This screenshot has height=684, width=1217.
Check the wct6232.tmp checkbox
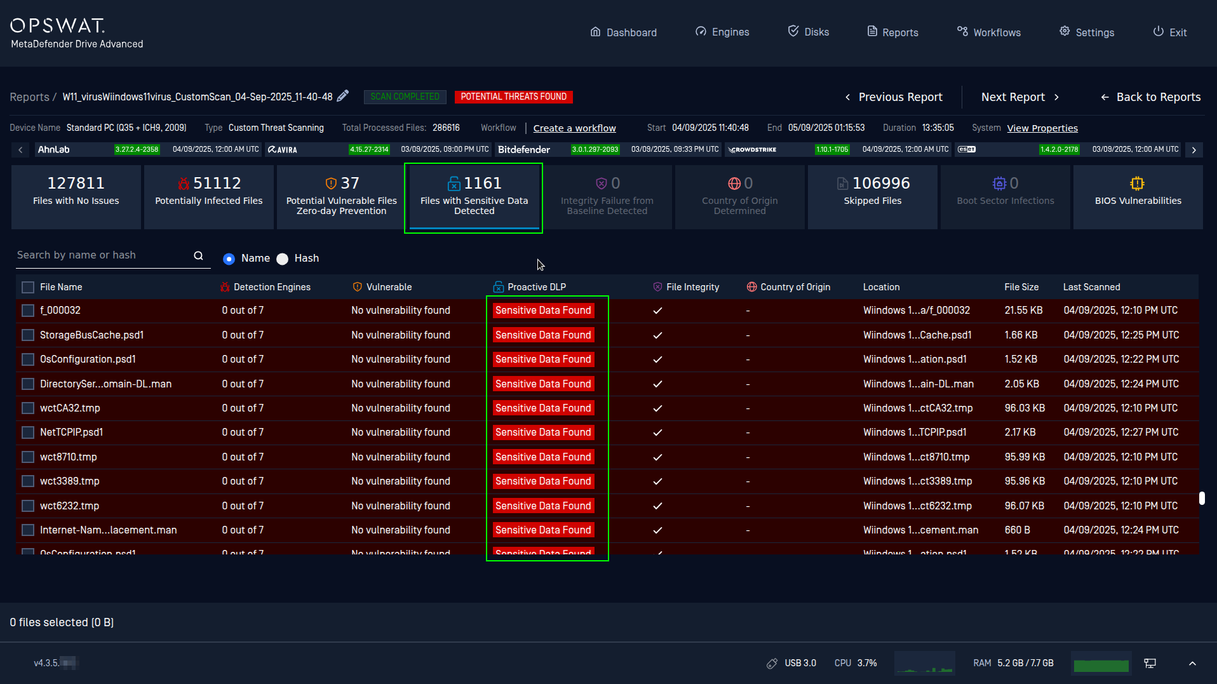[28, 506]
